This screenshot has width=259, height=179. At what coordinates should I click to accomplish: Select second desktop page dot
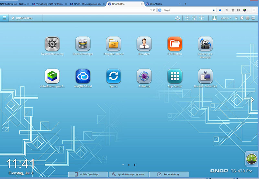(x=129, y=165)
